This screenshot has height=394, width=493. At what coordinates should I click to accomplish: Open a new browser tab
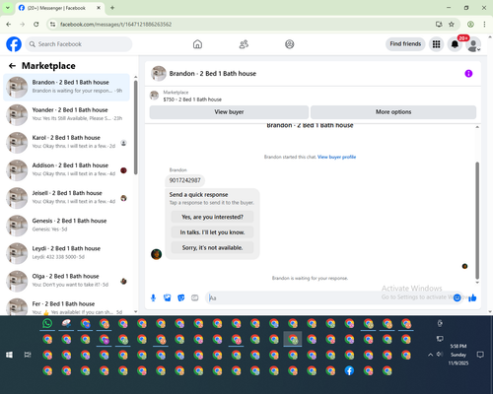pos(112,8)
